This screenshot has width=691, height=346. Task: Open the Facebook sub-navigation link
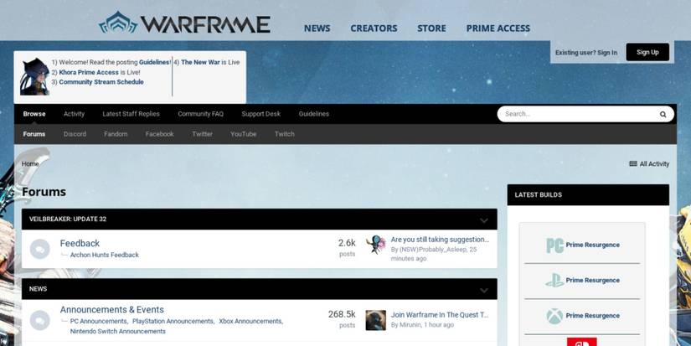click(x=159, y=134)
